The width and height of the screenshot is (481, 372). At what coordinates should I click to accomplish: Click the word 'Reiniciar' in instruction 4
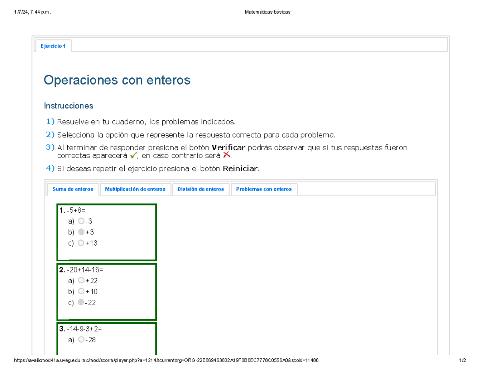(240, 169)
